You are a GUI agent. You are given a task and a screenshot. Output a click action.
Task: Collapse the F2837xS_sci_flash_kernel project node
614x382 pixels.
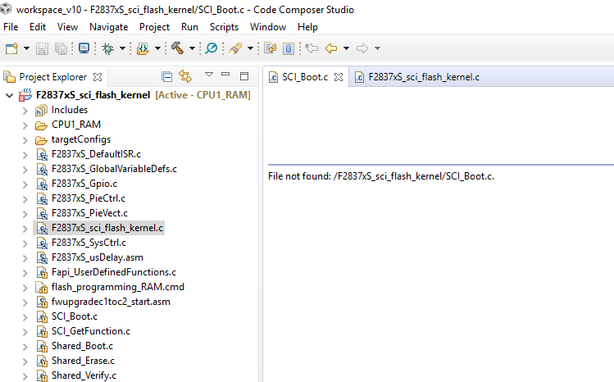pos(9,95)
